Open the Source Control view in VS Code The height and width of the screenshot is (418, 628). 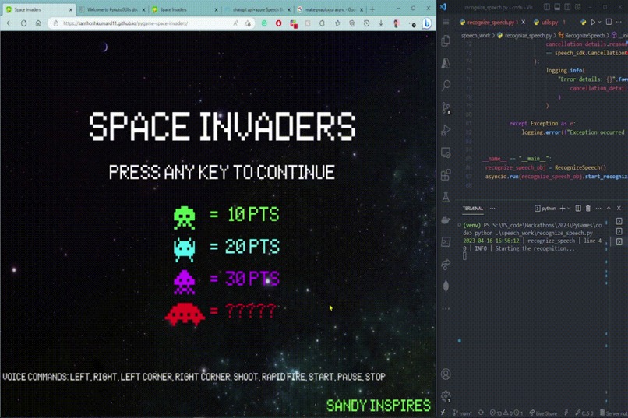pos(446,107)
